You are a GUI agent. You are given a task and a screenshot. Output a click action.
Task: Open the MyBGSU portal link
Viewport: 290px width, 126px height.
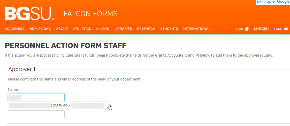[x=261, y=29]
